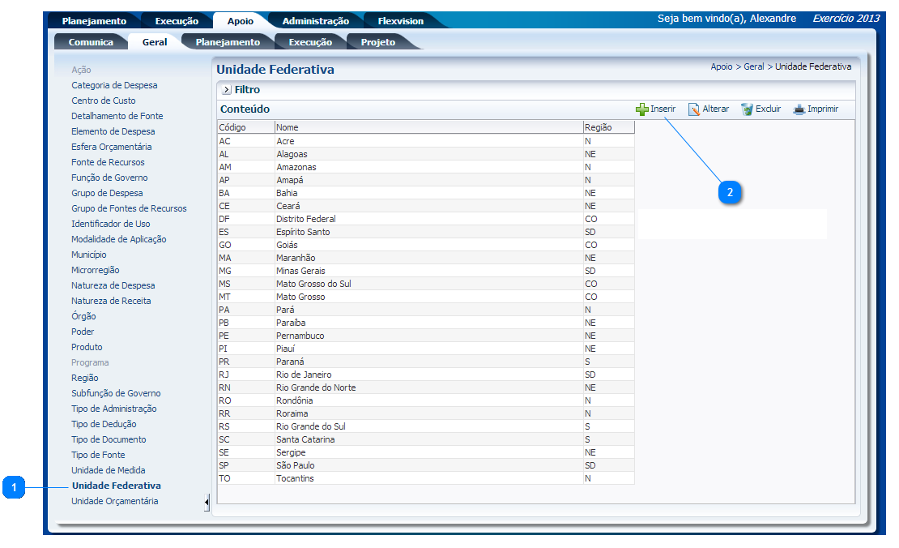Sort table by Código column header
Viewport: 899px width, 548px height.
(232, 127)
